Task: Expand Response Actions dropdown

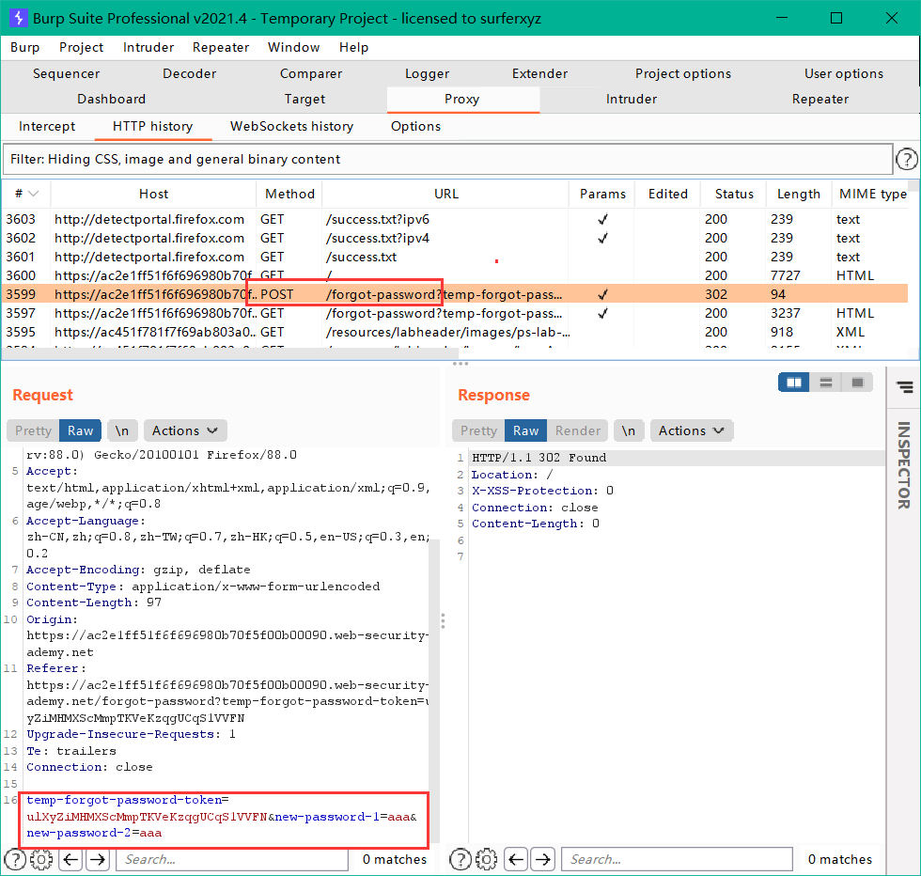Action: (692, 430)
